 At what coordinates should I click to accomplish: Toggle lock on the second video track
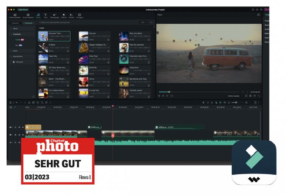[16, 135]
